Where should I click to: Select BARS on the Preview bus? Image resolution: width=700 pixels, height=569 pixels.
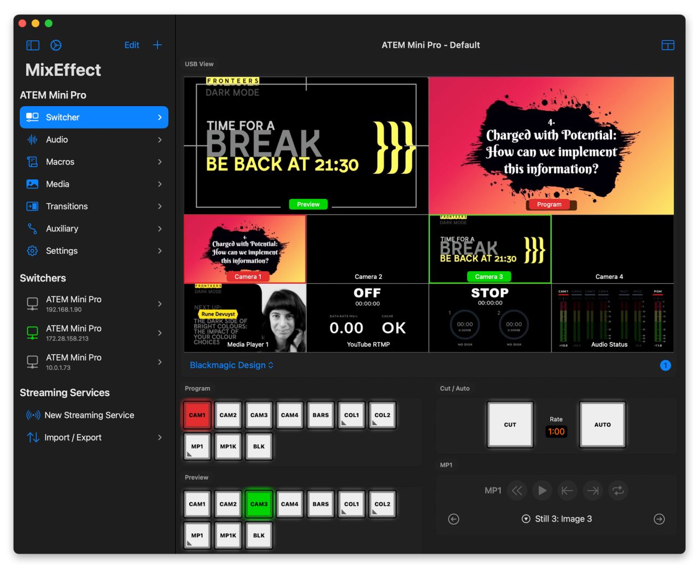click(x=320, y=505)
